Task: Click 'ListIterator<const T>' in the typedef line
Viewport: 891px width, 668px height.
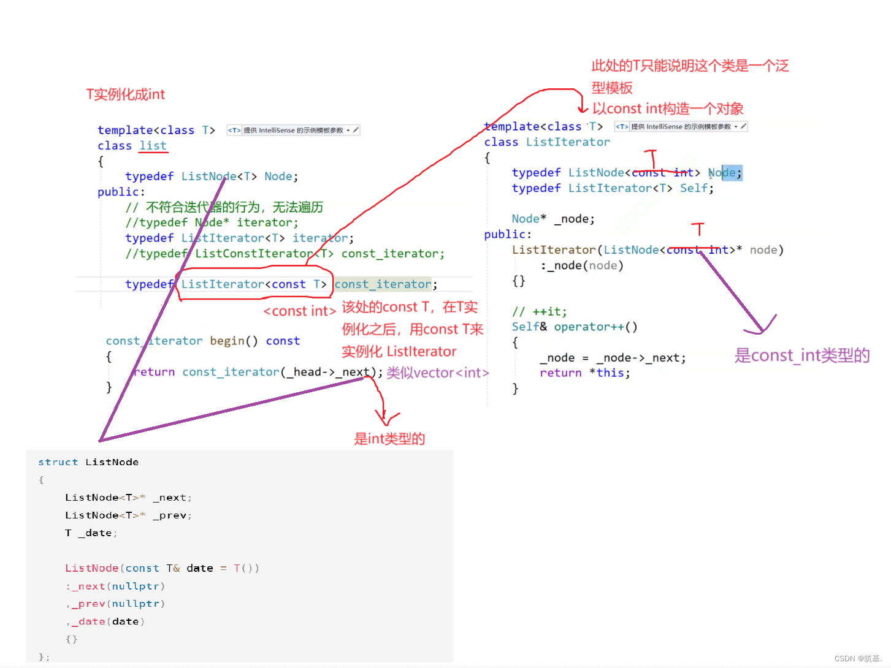Action: click(x=254, y=284)
